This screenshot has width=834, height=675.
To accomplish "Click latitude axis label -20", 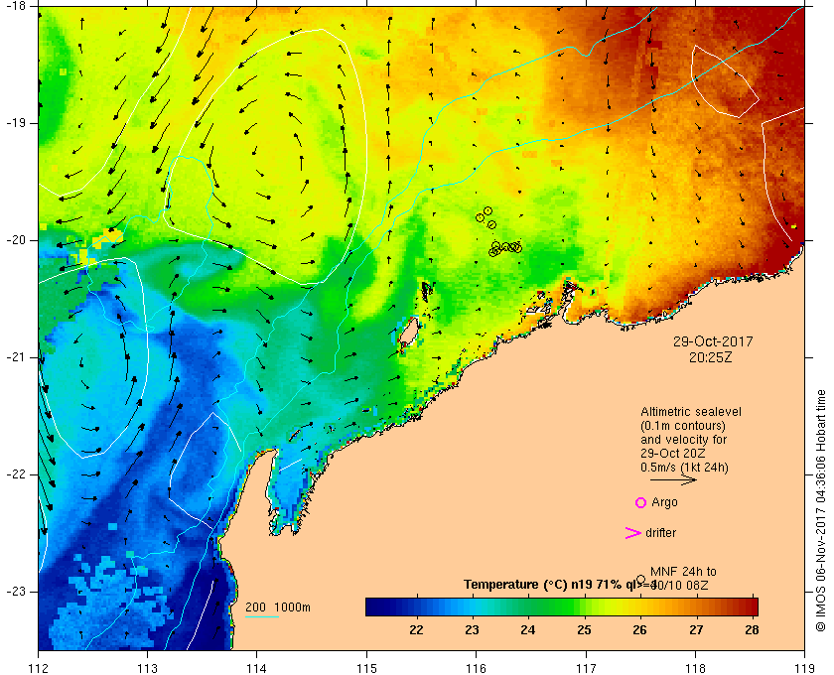I will point(16,240).
